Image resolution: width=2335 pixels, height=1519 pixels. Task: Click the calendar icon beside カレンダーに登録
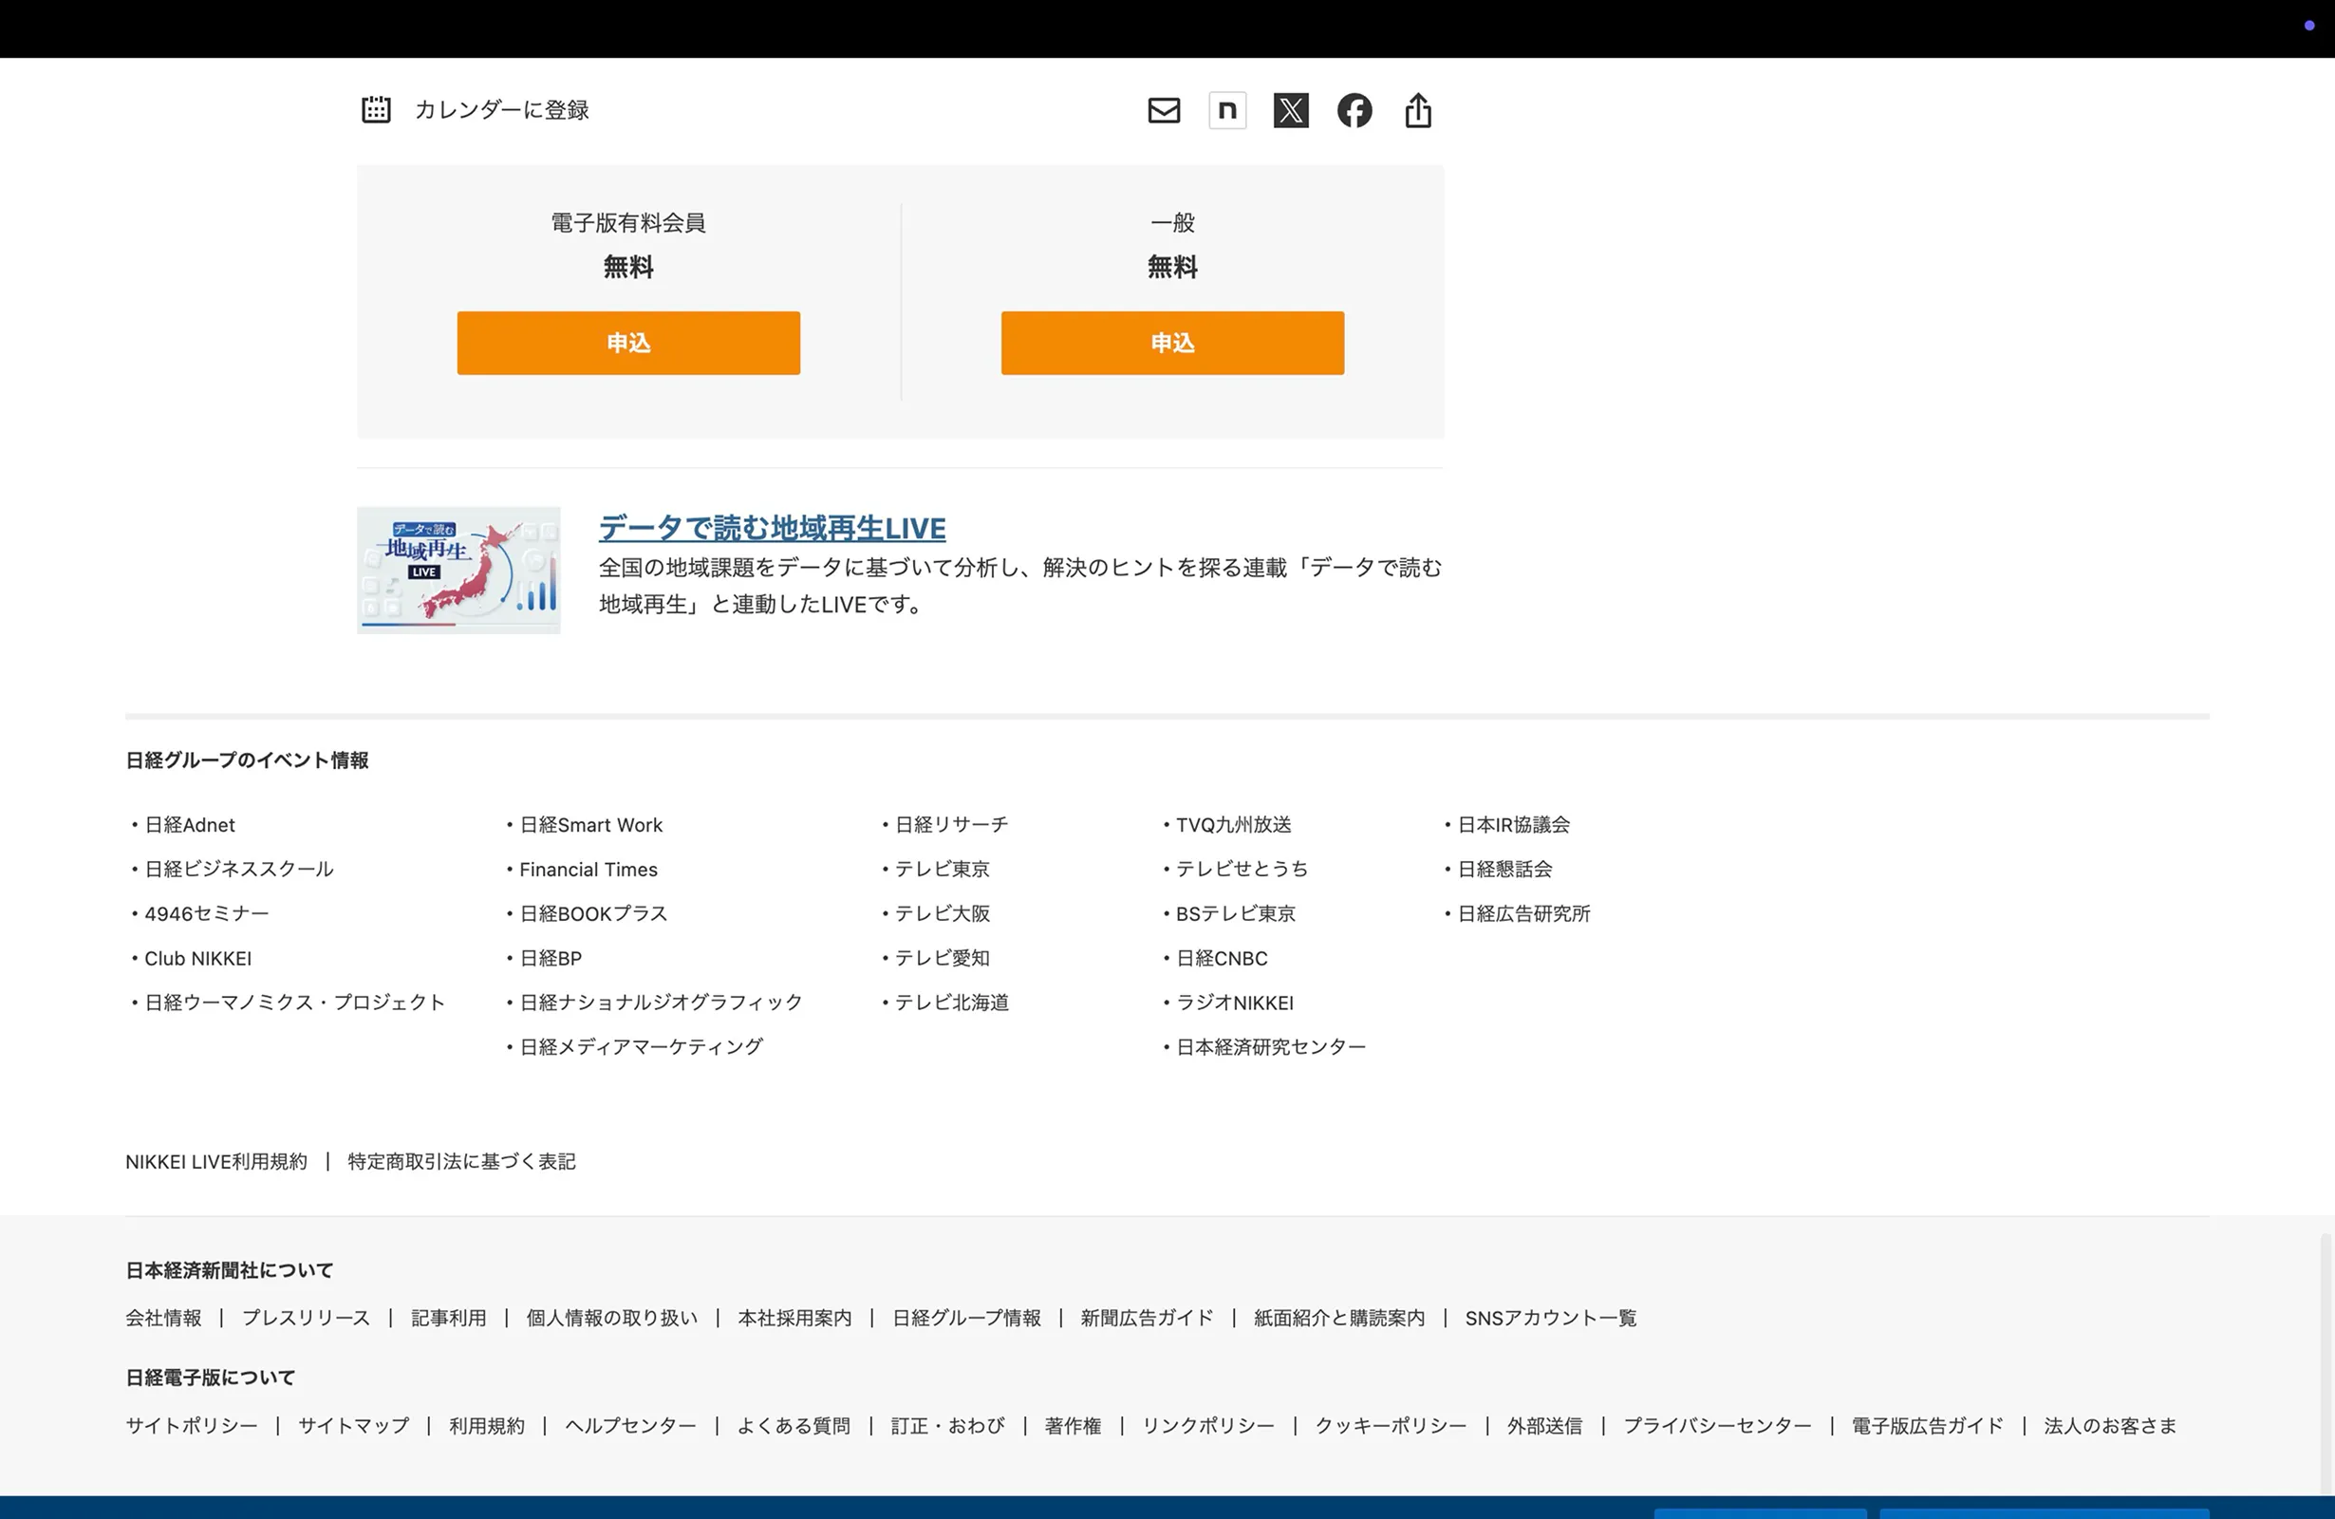tap(376, 110)
